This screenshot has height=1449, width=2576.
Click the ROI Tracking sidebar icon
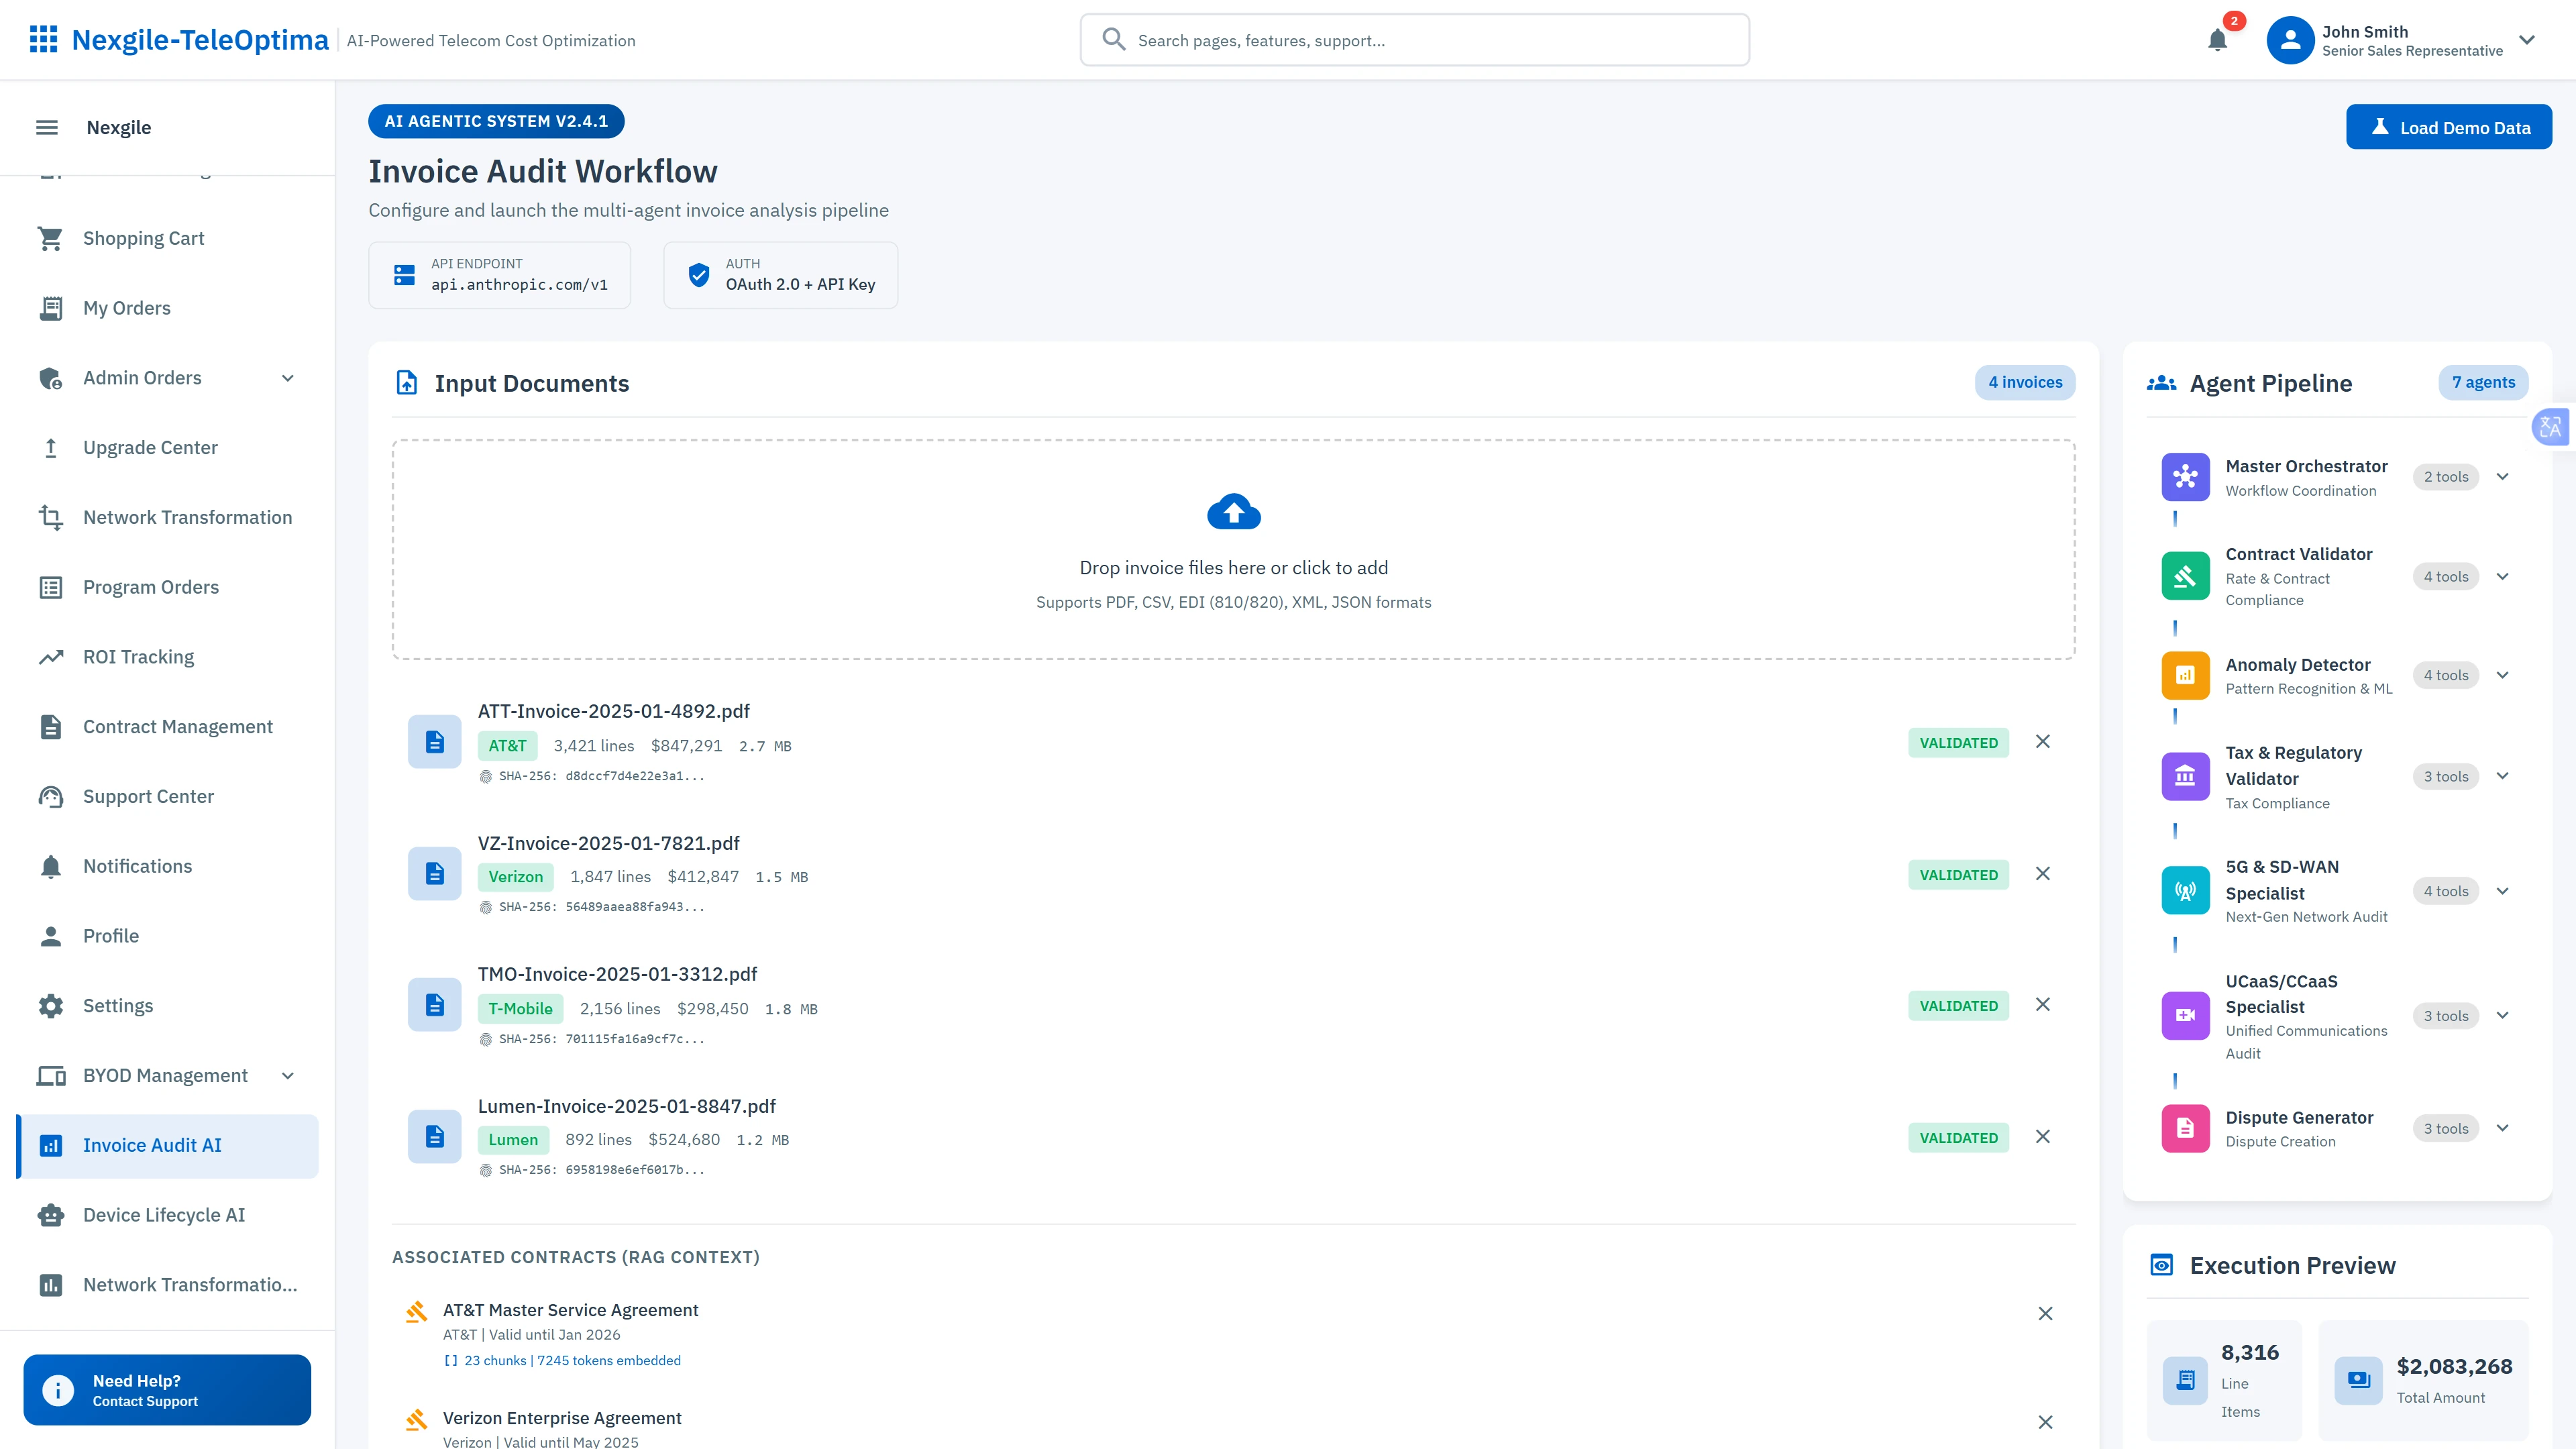pyautogui.click(x=51, y=656)
